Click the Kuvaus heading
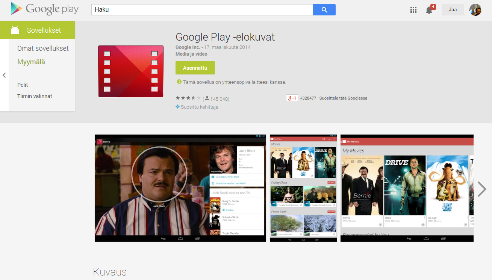The image size is (492, 280). click(x=110, y=272)
